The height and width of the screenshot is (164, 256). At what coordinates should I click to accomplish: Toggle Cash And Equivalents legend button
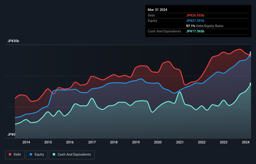click(72, 155)
